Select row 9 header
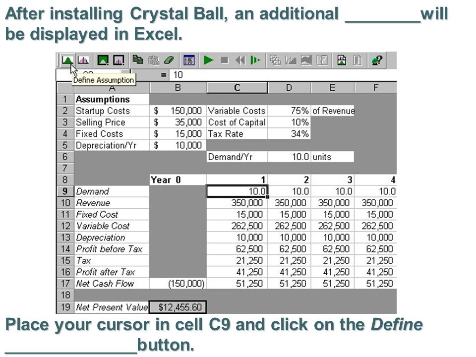This screenshot has height=357, width=476. pyautogui.click(x=65, y=191)
